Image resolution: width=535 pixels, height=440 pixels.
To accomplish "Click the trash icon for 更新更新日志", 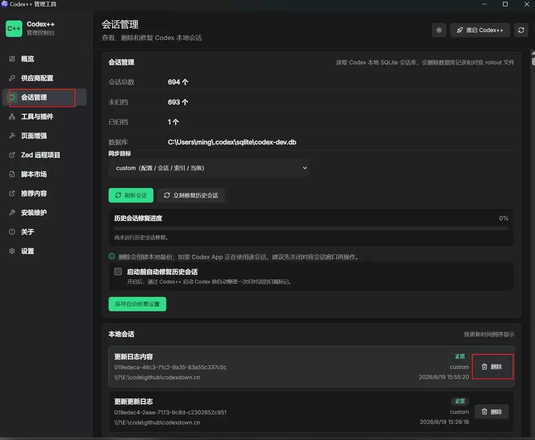I will coord(485,412).
